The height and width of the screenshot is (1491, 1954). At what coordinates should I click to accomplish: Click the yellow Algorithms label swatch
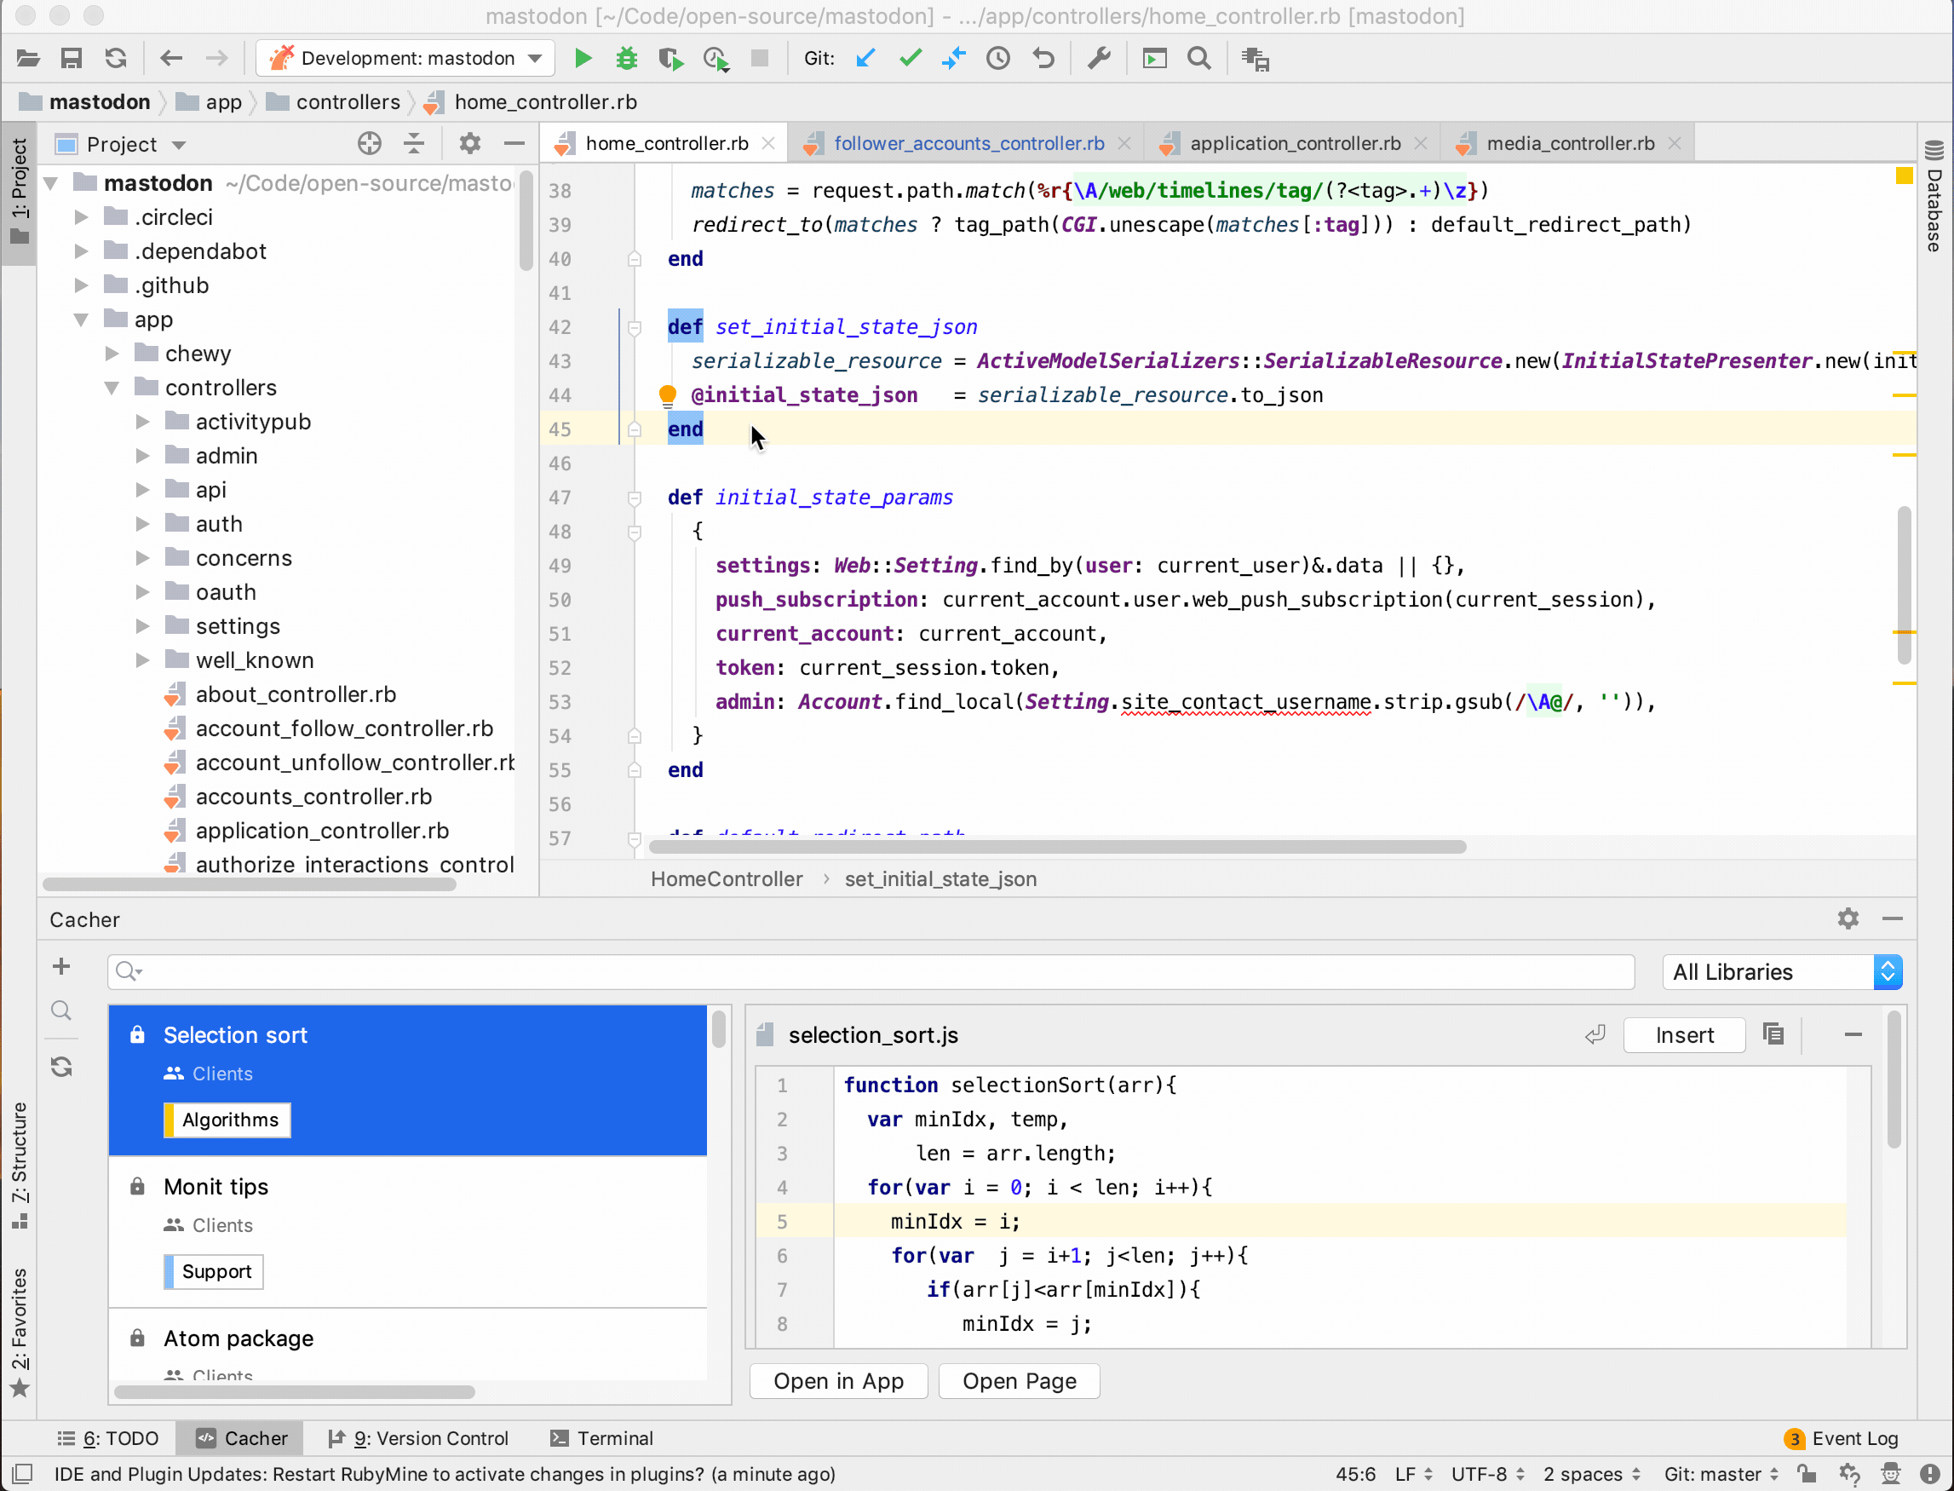point(170,1120)
